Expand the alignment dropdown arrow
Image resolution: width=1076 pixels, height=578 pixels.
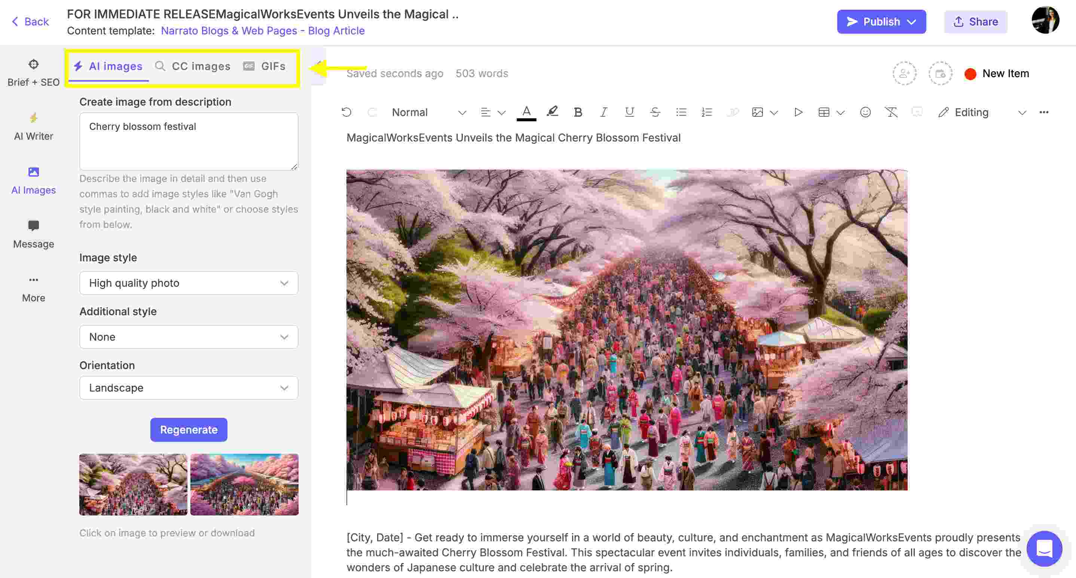[x=502, y=113]
